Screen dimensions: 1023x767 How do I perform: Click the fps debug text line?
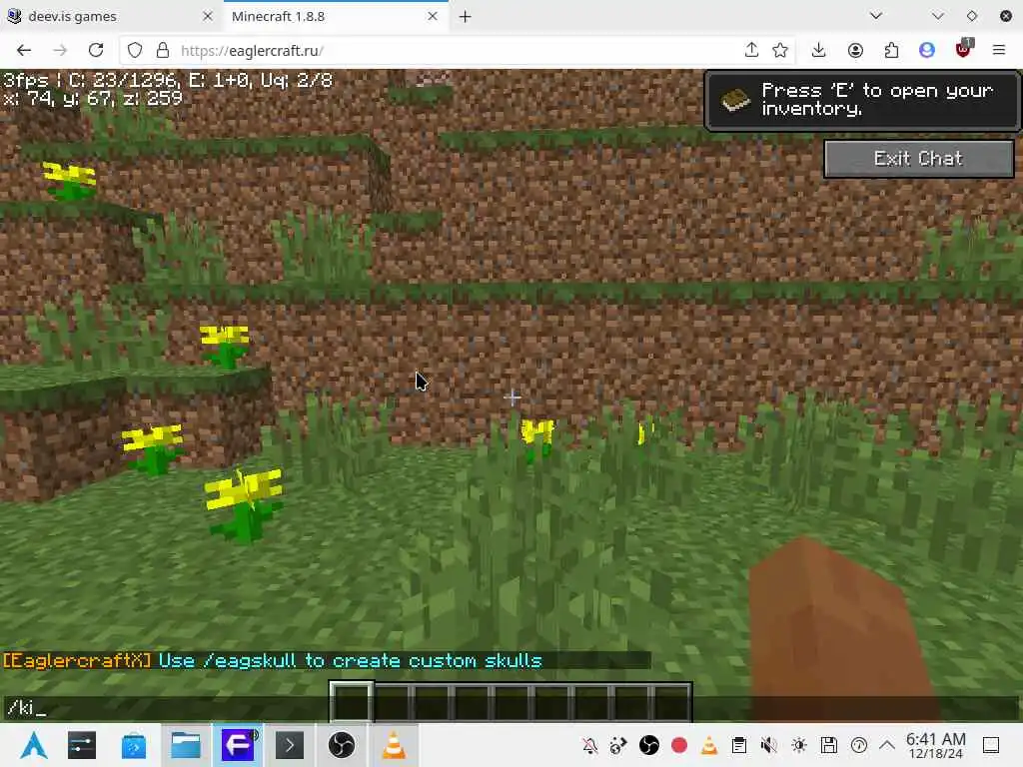[x=168, y=80]
